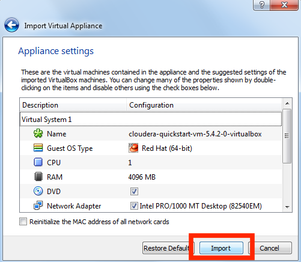This screenshot has height=262, width=301.
Task: Click the Description column header
Action: [73, 105]
